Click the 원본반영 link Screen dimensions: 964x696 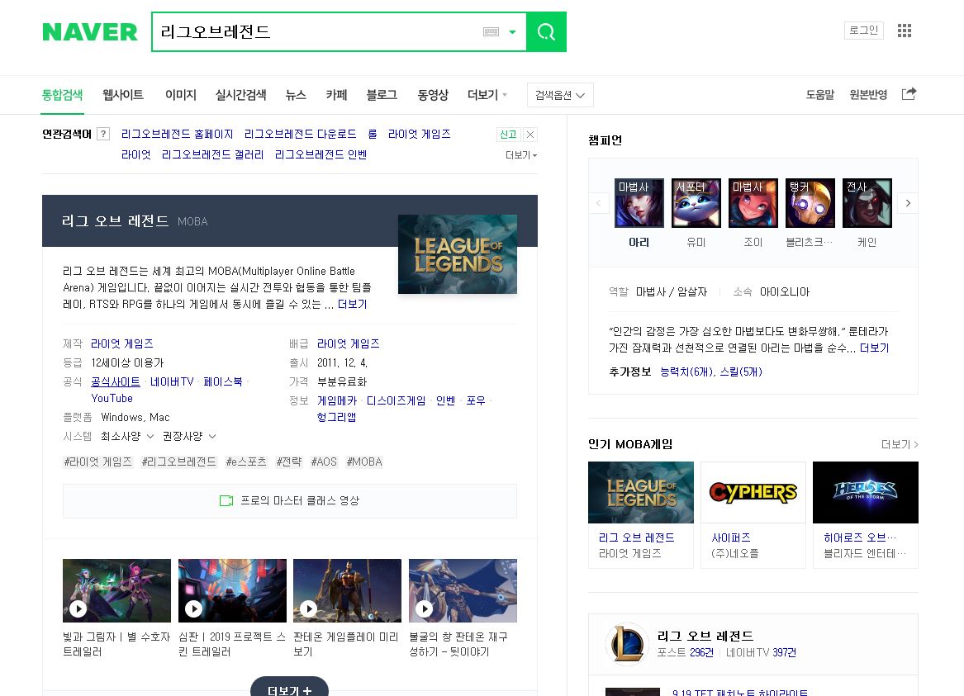(868, 95)
